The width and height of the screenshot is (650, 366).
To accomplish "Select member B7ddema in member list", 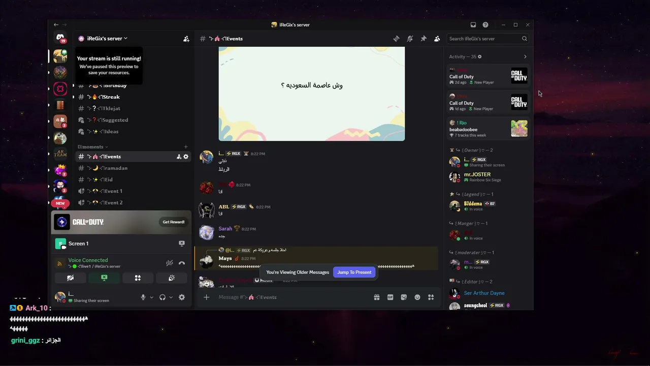I will 488,206.
